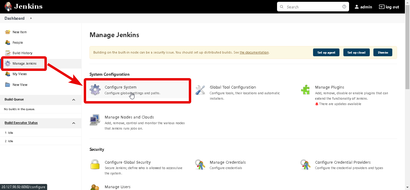Image resolution: width=410 pixels, height=190 pixels.
Task: Expand the Dashboard breadcrumb arrow menu
Action: pos(31,18)
